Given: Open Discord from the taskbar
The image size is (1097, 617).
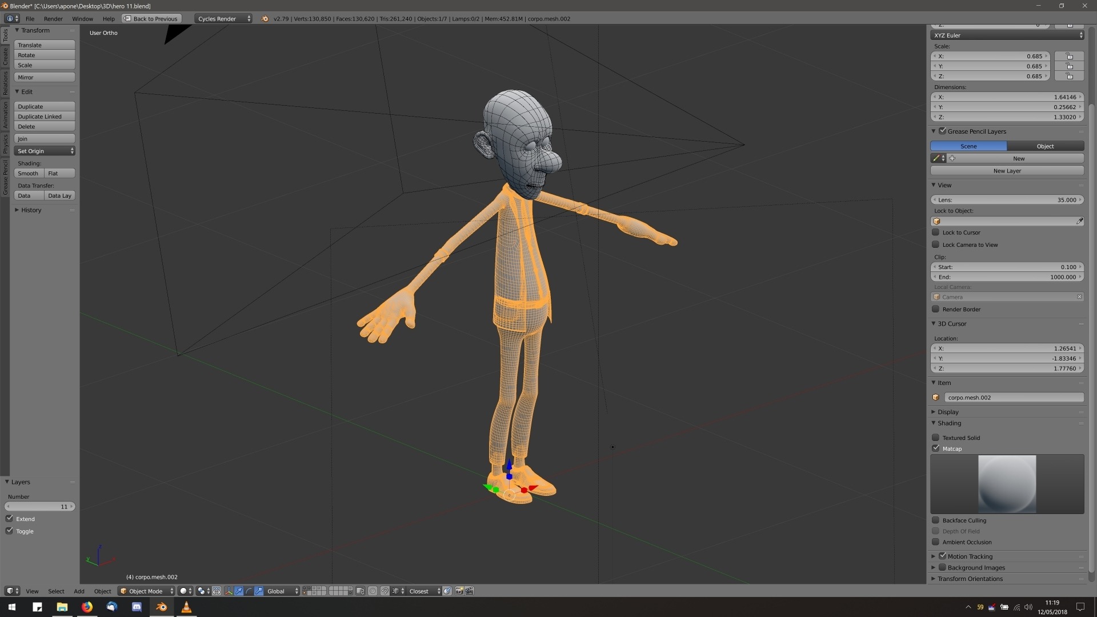Looking at the screenshot, I should tap(137, 607).
